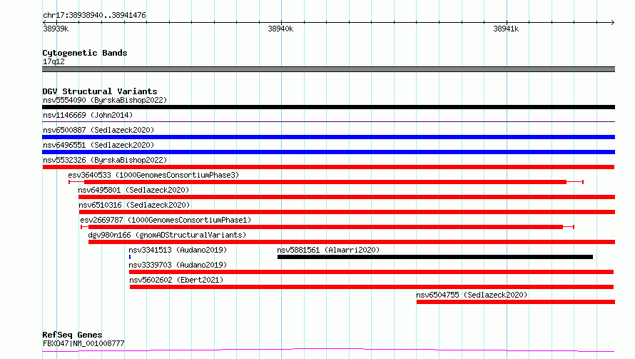Viewport: 635px width, 359px height.
Task: Open nsv5881561 (Almarri2020) label
Action: coord(328,250)
